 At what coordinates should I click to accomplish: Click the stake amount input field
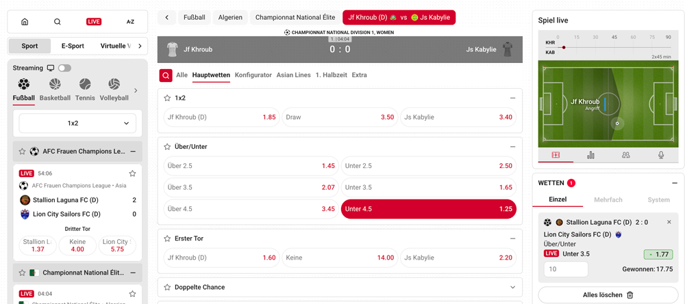coord(566,269)
